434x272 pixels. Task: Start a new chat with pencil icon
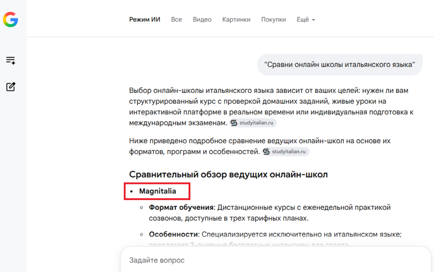[x=11, y=86]
